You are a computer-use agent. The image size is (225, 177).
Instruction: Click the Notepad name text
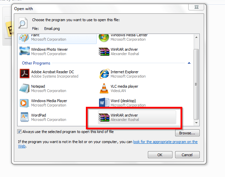click(38, 86)
